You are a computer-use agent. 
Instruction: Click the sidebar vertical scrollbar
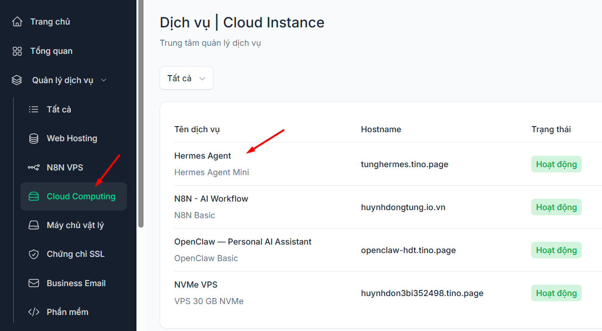(x=141, y=113)
